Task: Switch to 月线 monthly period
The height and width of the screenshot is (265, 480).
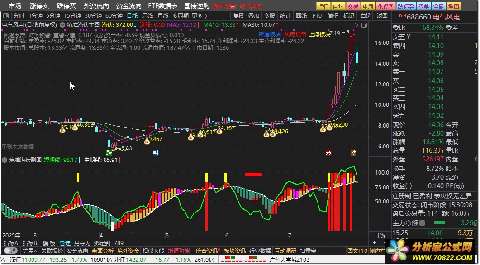Action: 163,16
